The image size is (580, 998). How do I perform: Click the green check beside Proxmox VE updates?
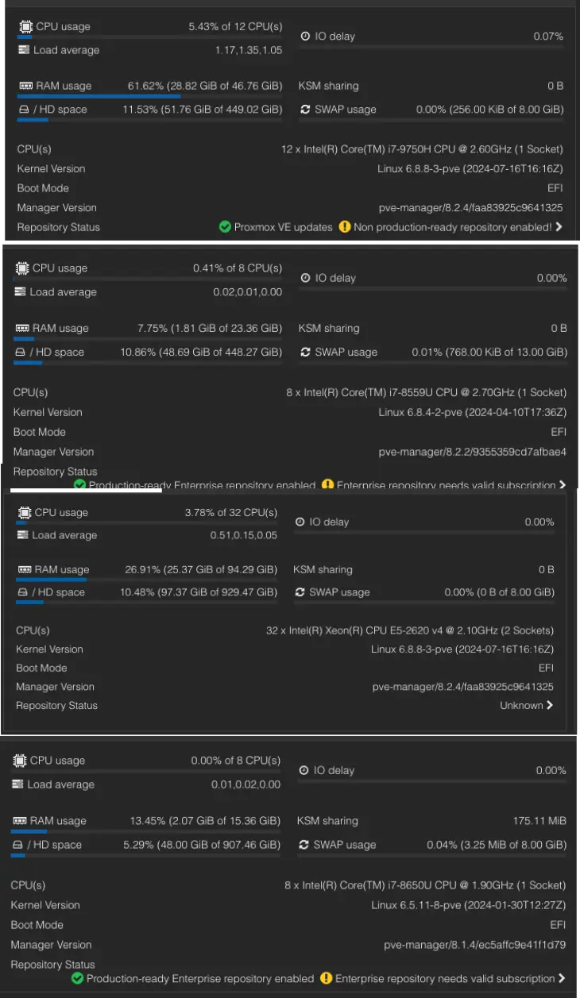click(x=225, y=227)
